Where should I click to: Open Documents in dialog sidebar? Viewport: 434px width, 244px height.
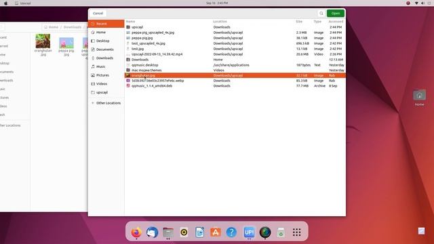106,49
